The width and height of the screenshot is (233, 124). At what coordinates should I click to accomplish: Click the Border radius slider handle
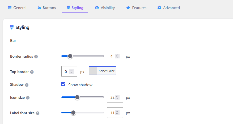(x=70, y=56)
